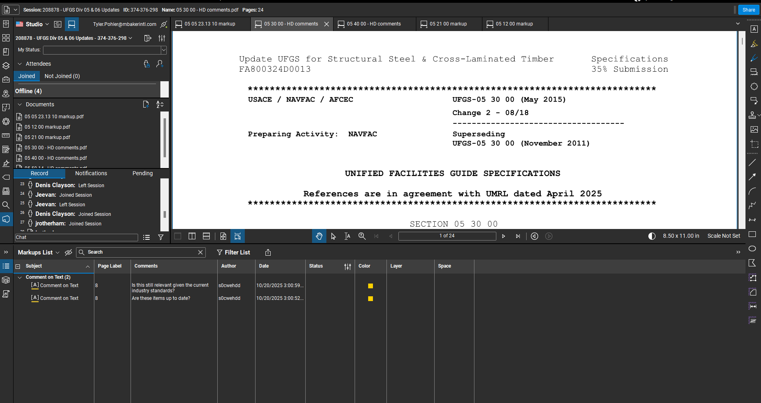Toggle the hide markups eye icon
This screenshot has height=403, width=761.
point(68,252)
